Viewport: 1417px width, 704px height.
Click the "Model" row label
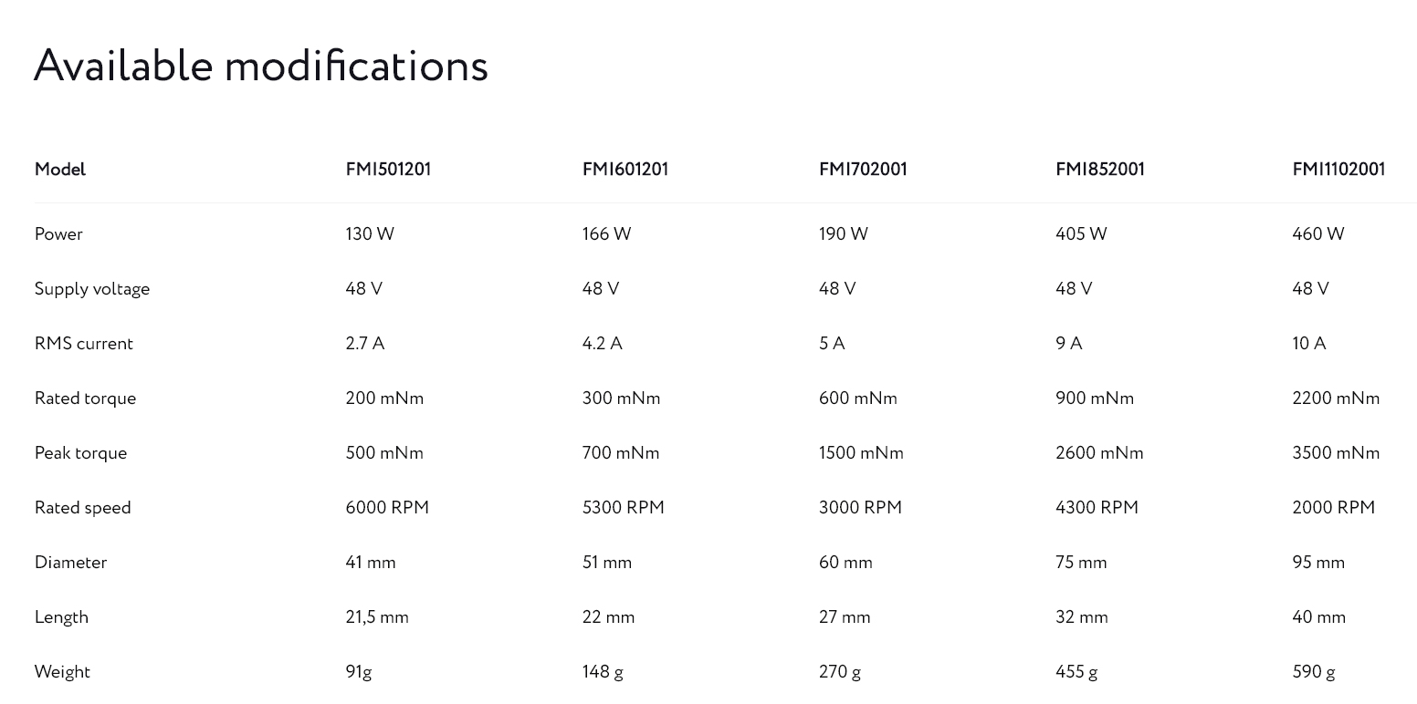click(x=60, y=170)
